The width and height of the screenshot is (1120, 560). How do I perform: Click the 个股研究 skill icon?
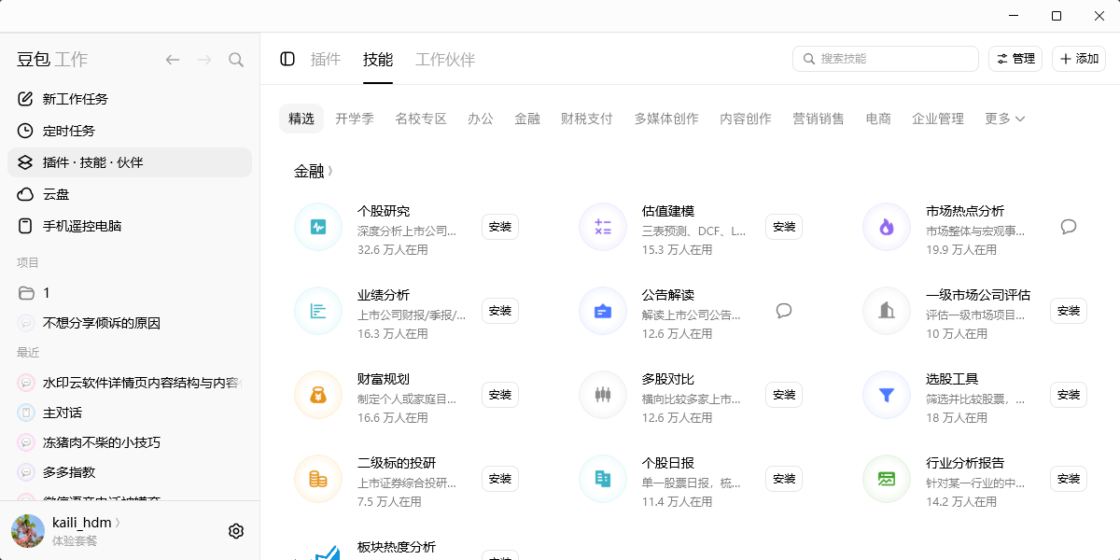[318, 227]
